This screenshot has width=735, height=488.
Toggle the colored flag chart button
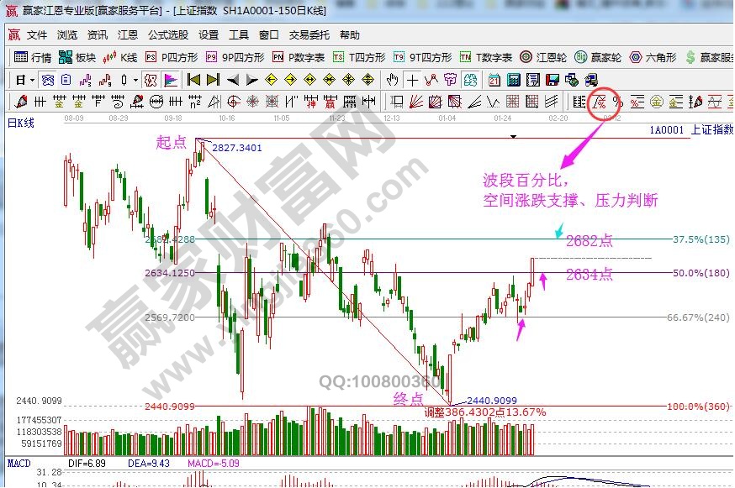170,81
